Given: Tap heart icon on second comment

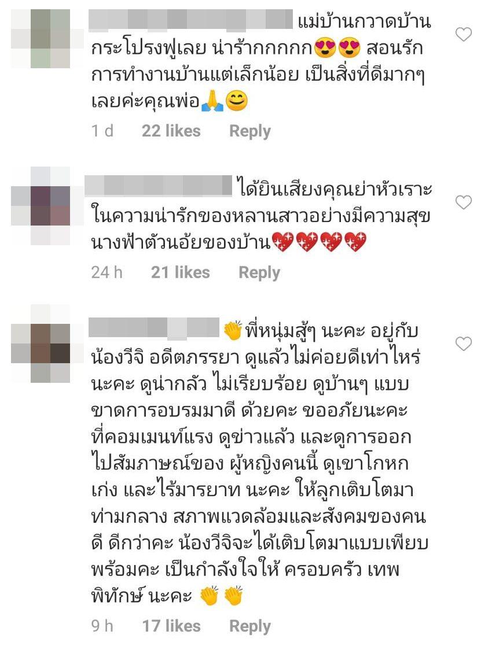Looking at the screenshot, I should (x=464, y=202).
